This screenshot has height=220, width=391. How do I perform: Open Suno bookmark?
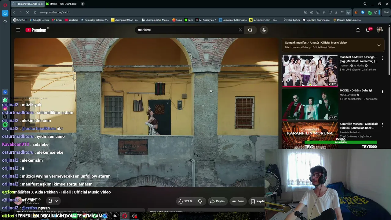point(177,20)
